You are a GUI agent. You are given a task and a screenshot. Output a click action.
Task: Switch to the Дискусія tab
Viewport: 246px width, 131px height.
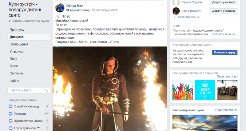29,37
